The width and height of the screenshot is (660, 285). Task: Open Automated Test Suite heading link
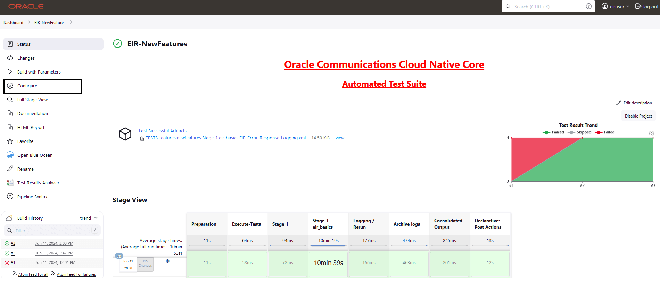[x=384, y=84]
